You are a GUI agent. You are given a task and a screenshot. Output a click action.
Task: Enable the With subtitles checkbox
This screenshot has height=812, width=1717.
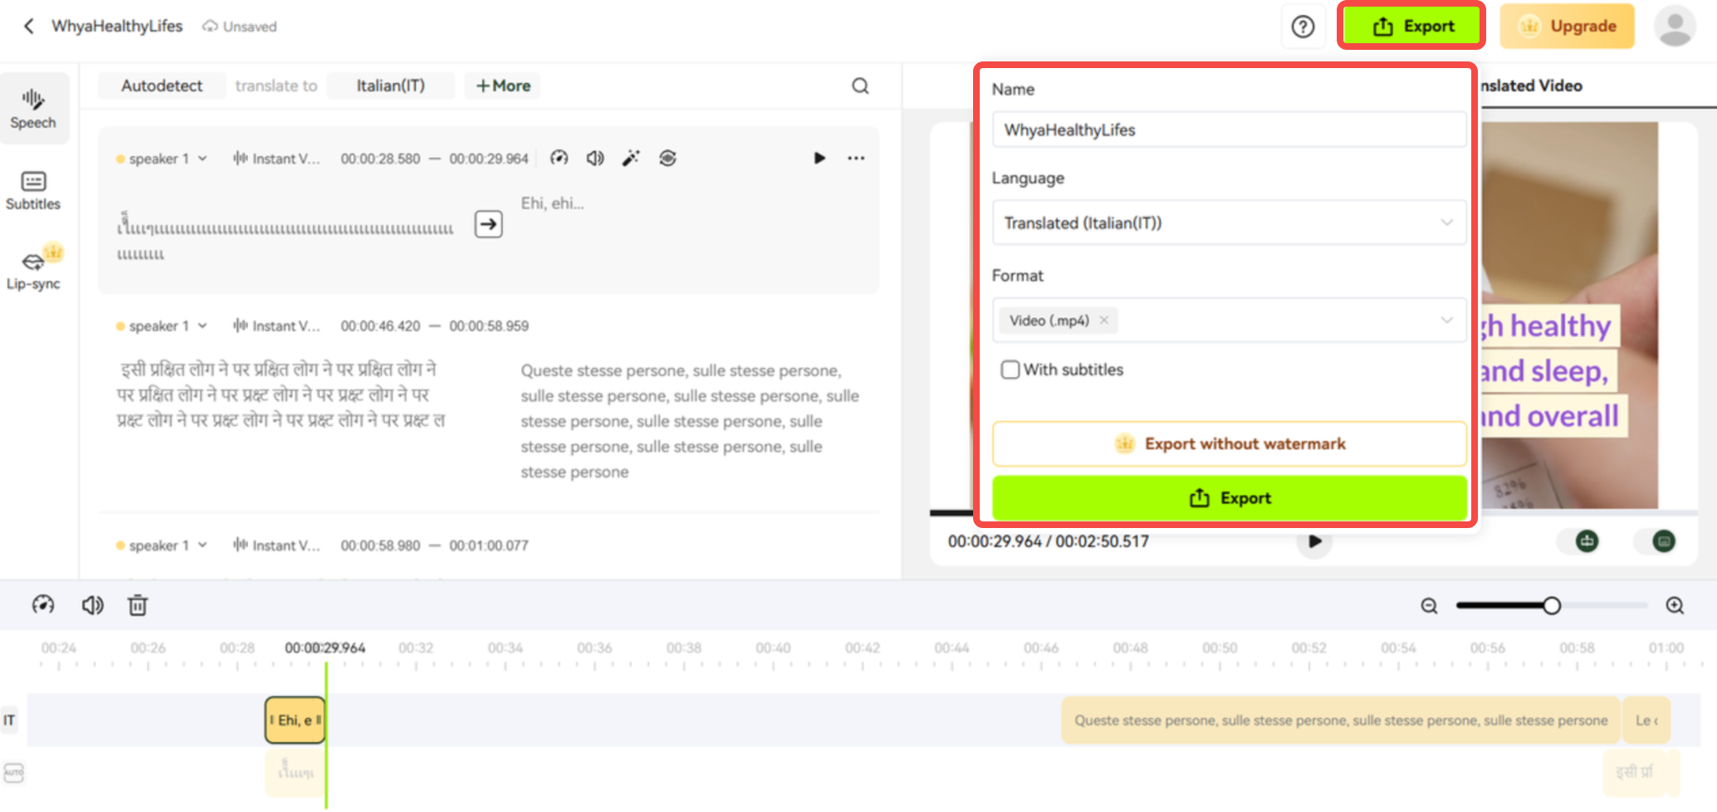[x=1010, y=369]
